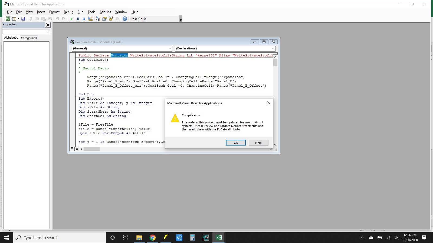Image resolution: width=433 pixels, height=243 pixels.
Task: Click the Cut scissors icon
Action: [x=31, y=19]
